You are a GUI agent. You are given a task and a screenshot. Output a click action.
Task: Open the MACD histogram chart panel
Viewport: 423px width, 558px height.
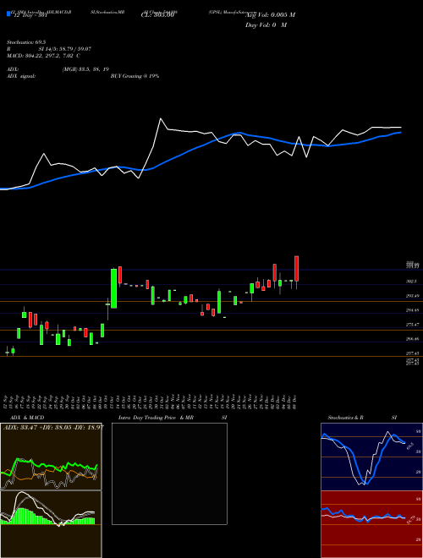pyautogui.click(x=51, y=524)
